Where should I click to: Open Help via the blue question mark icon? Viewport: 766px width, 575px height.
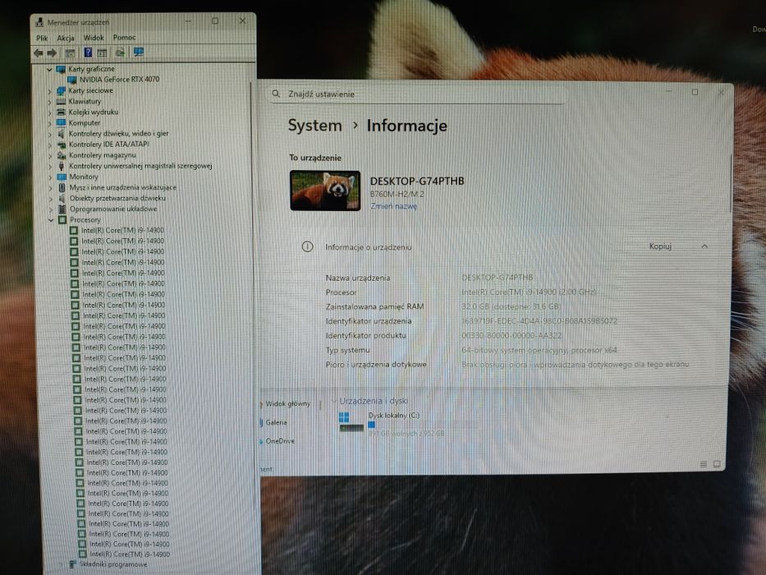(88, 53)
